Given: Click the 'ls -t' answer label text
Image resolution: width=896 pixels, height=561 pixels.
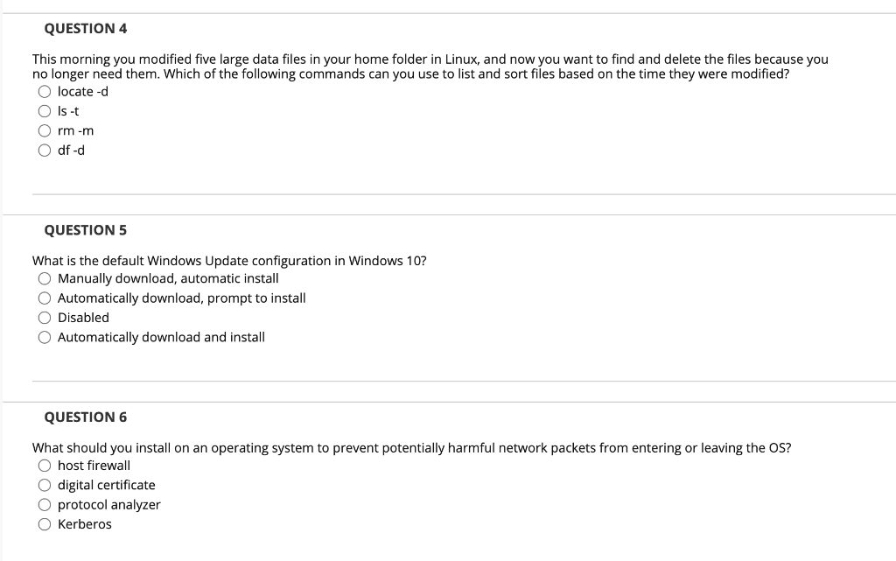Looking at the screenshot, I should (x=68, y=111).
